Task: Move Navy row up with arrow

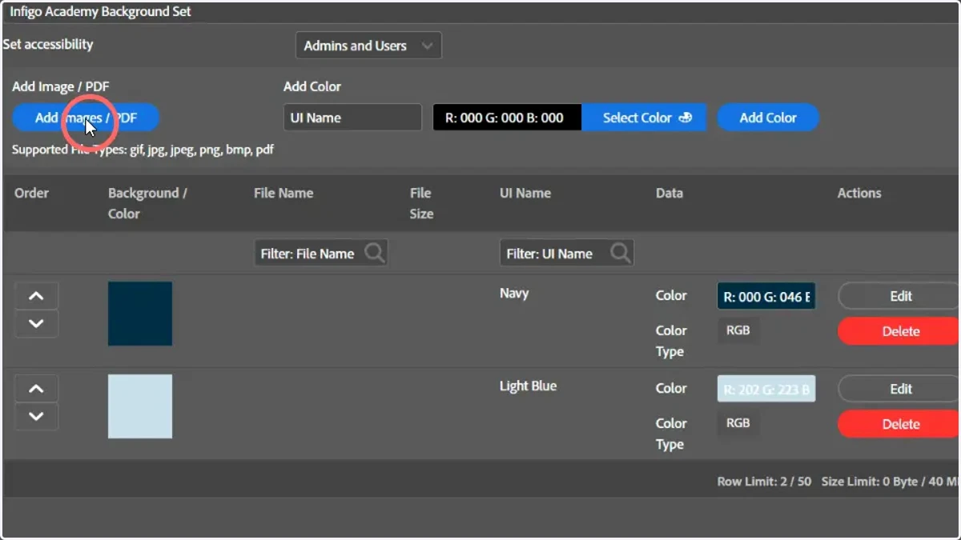Action: tap(36, 296)
